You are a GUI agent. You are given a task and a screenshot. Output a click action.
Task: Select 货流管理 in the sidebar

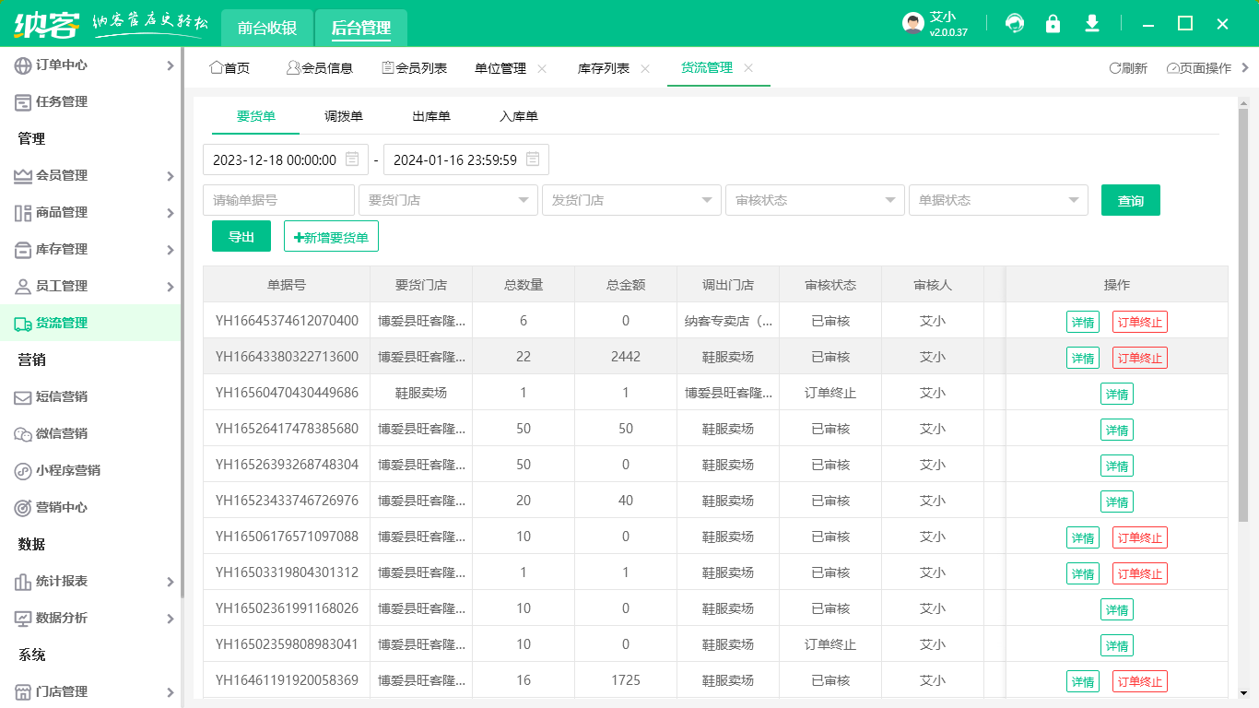90,323
